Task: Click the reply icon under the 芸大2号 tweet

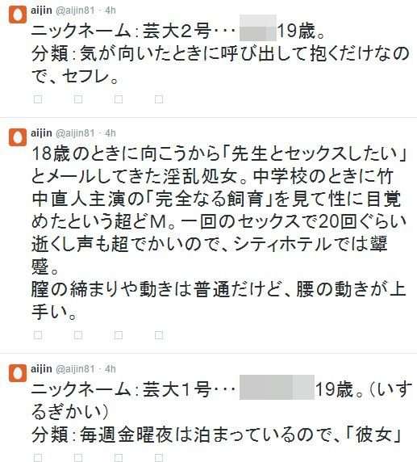Action: (38, 99)
